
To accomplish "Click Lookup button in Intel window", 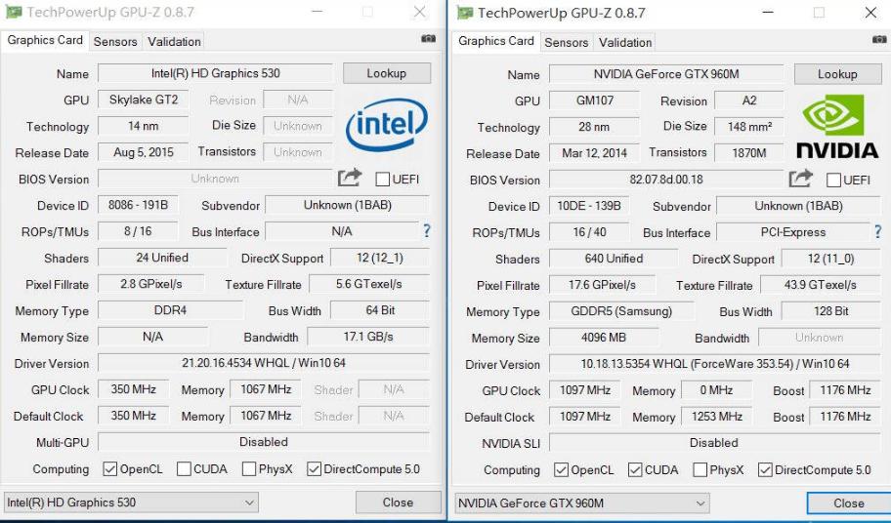I will (x=387, y=73).
